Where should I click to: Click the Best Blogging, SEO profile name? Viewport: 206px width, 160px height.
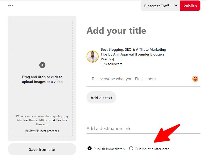(x=133, y=54)
